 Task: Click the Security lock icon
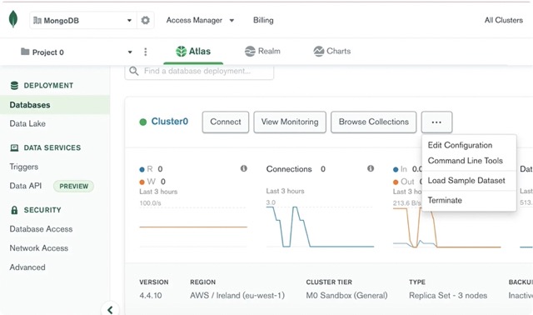click(x=14, y=210)
